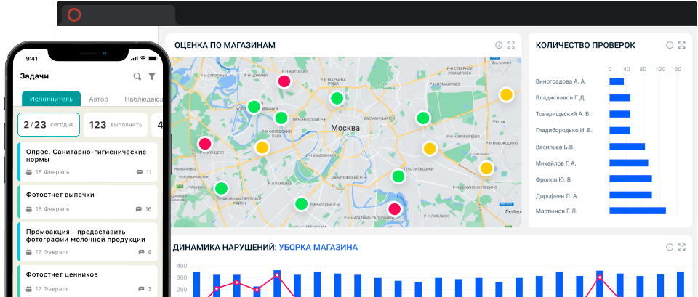
Task: Open the Фотоотчет ценников task card
Action: tap(88, 281)
